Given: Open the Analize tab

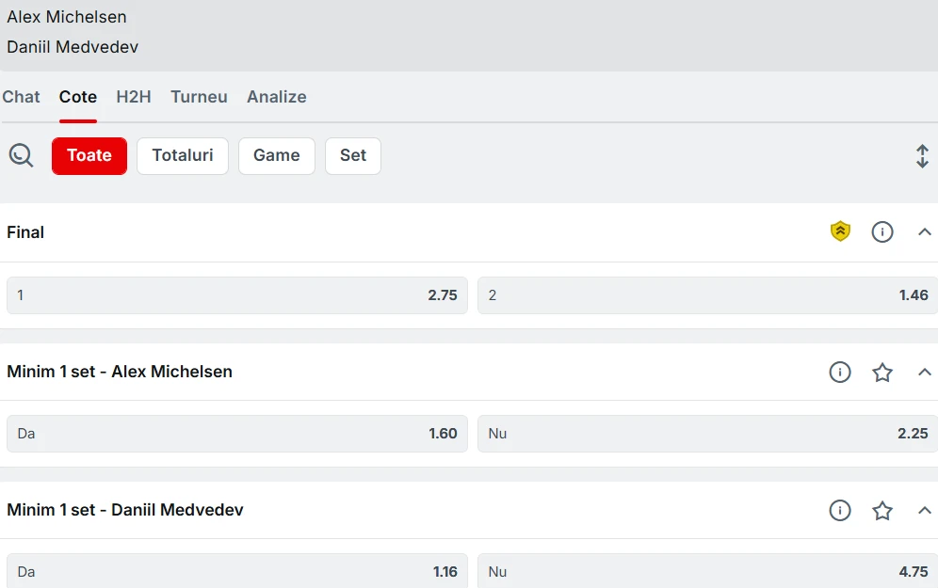Looking at the screenshot, I should tap(276, 97).
